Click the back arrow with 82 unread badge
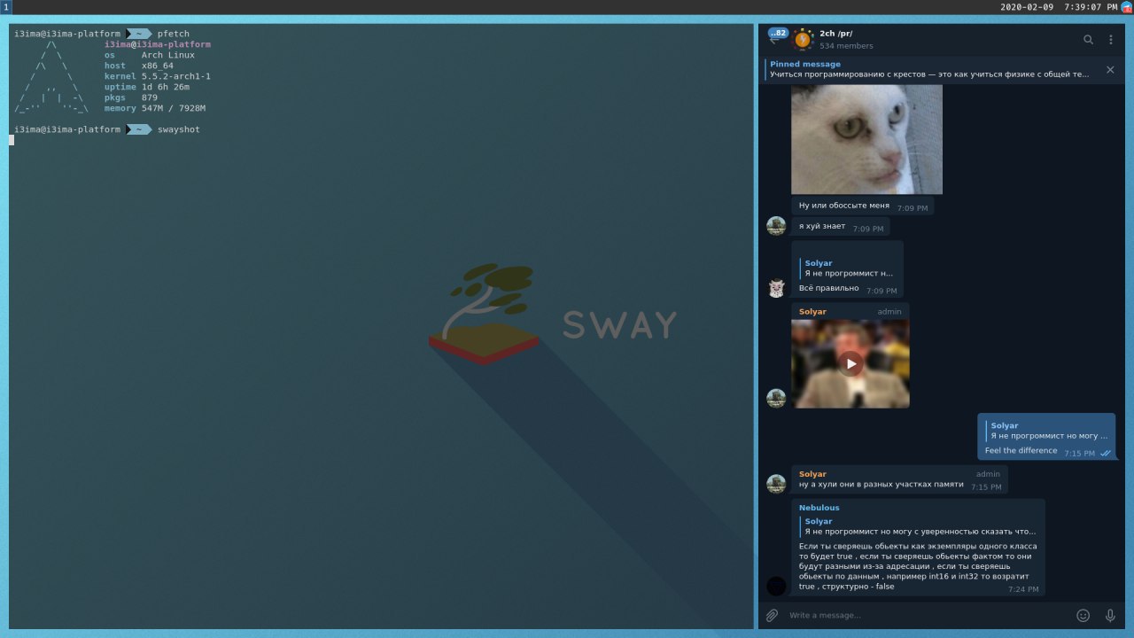 click(777, 37)
